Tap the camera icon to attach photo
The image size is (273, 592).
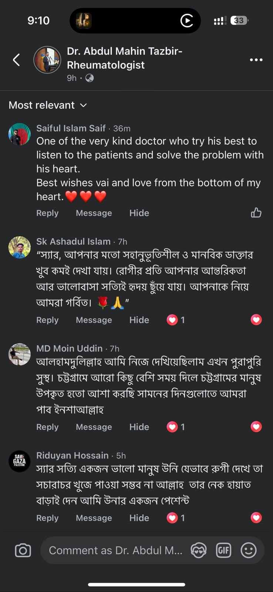[x=23, y=550]
